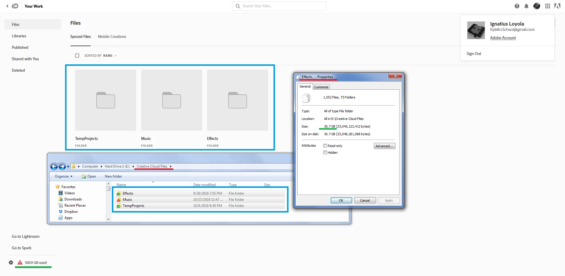Select Published in the left sidebar
Viewport: 565px width, 276px height.
click(x=20, y=47)
